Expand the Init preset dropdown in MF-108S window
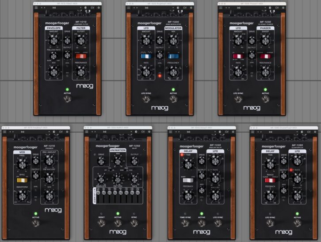This screenshot has width=321, height=242. click(x=298, y=132)
